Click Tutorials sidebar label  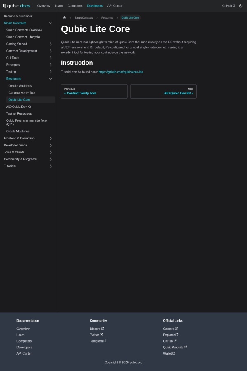10,166
